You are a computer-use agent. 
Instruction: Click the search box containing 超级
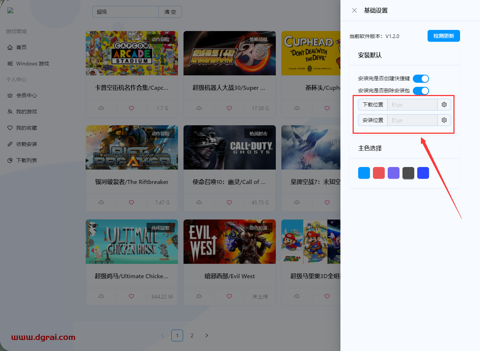point(126,12)
